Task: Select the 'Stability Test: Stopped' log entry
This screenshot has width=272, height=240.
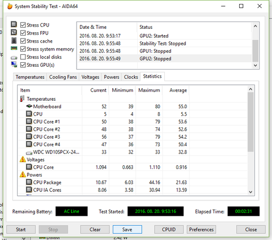Action: point(165,44)
